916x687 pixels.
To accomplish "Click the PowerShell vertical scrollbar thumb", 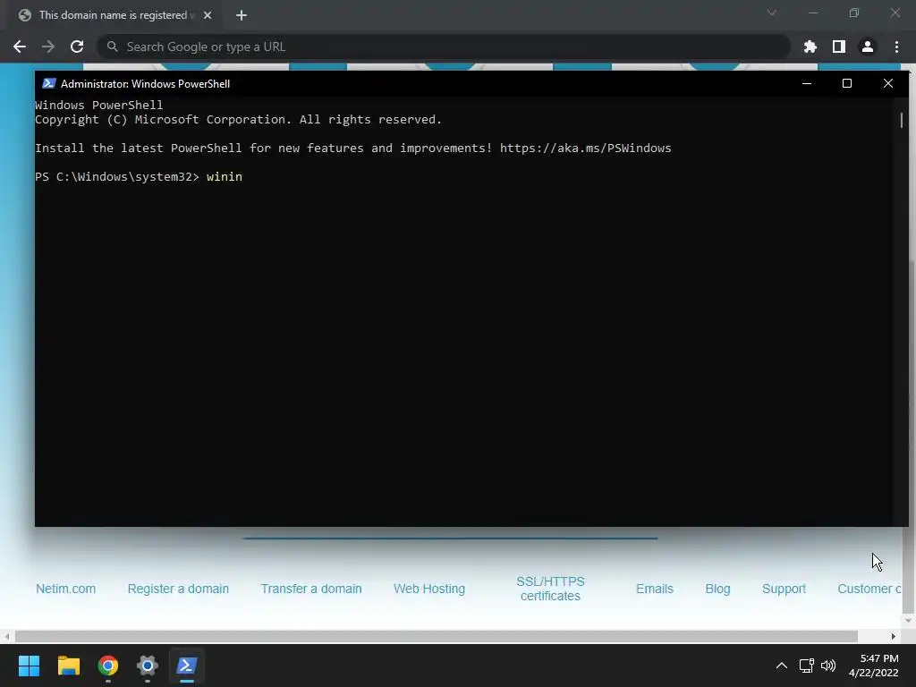I will point(902,121).
